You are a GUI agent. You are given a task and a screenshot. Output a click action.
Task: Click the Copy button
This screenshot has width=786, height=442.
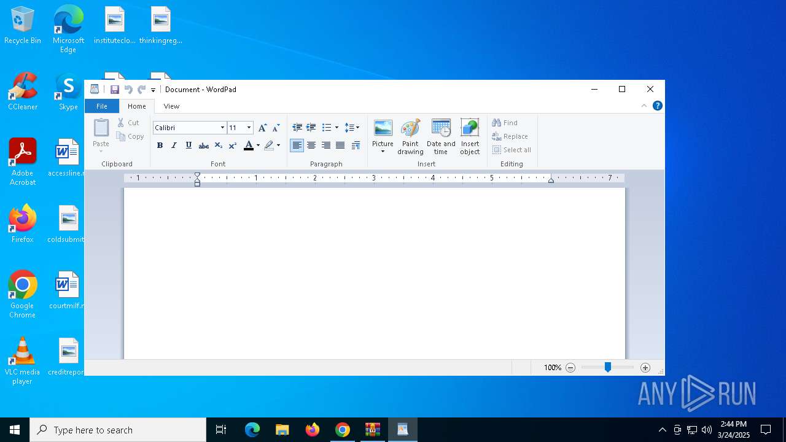(130, 136)
